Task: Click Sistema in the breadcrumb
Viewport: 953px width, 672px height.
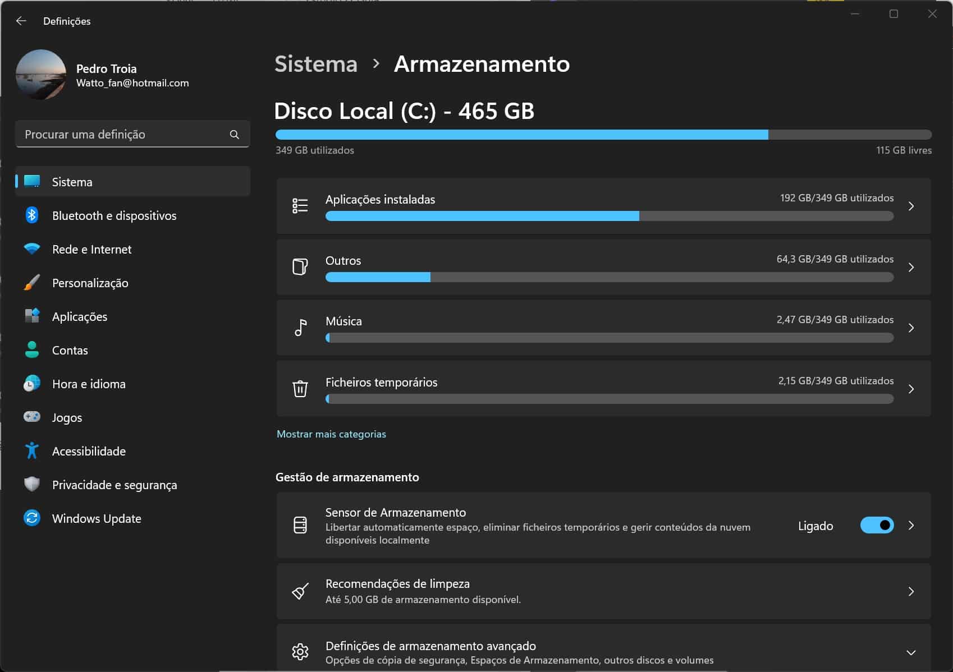Action: (x=316, y=64)
